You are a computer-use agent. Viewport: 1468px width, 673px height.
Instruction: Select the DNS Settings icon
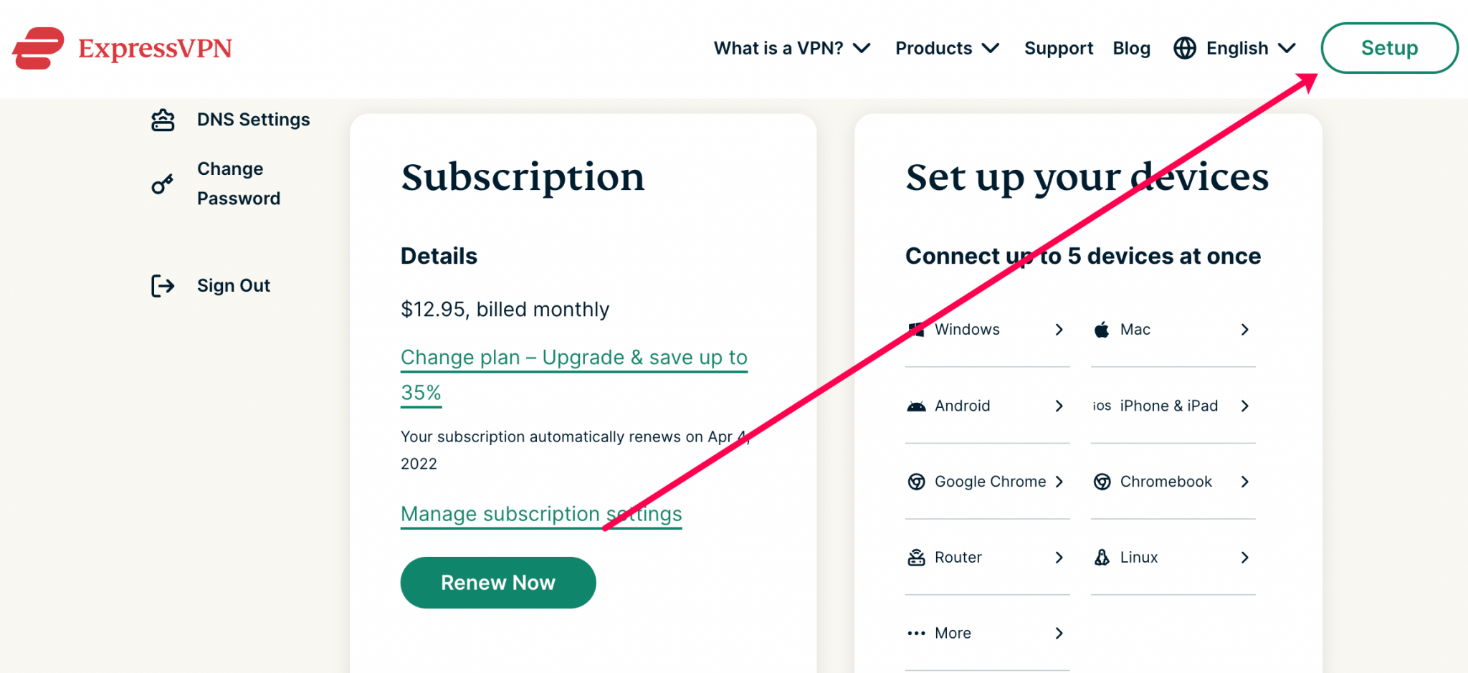(x=163, y=119)
